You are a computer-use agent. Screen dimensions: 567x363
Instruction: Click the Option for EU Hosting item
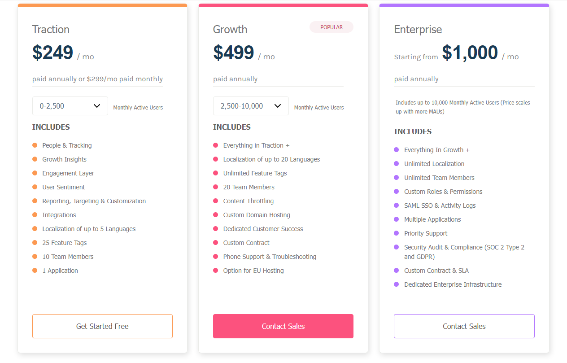coord(253,271)
